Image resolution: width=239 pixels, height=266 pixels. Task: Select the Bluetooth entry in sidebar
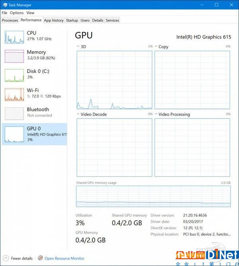(34, 113)
